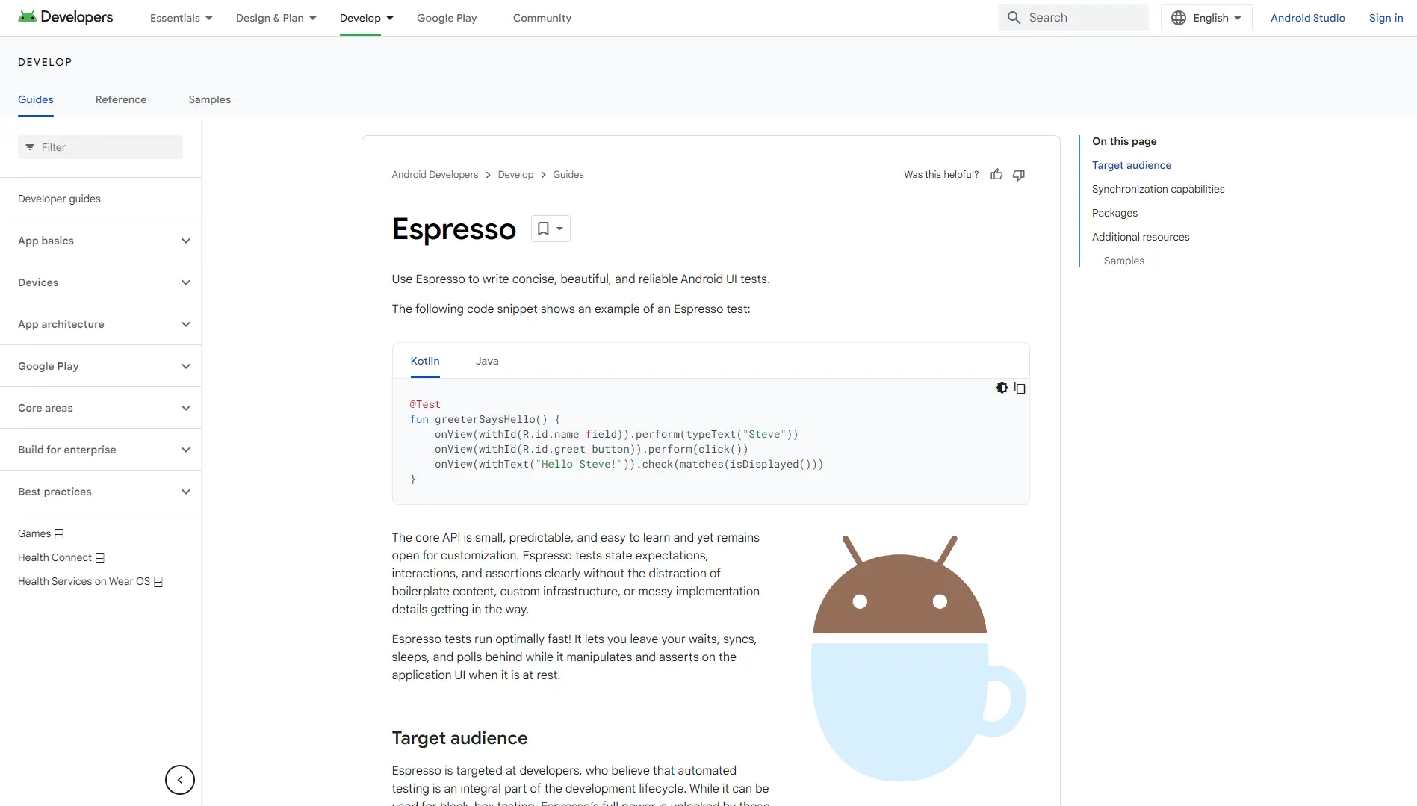The width and height of the screenshot is (1417, 806).
Task: Switch to the Guides tab
Action: [x=36, y=99]
